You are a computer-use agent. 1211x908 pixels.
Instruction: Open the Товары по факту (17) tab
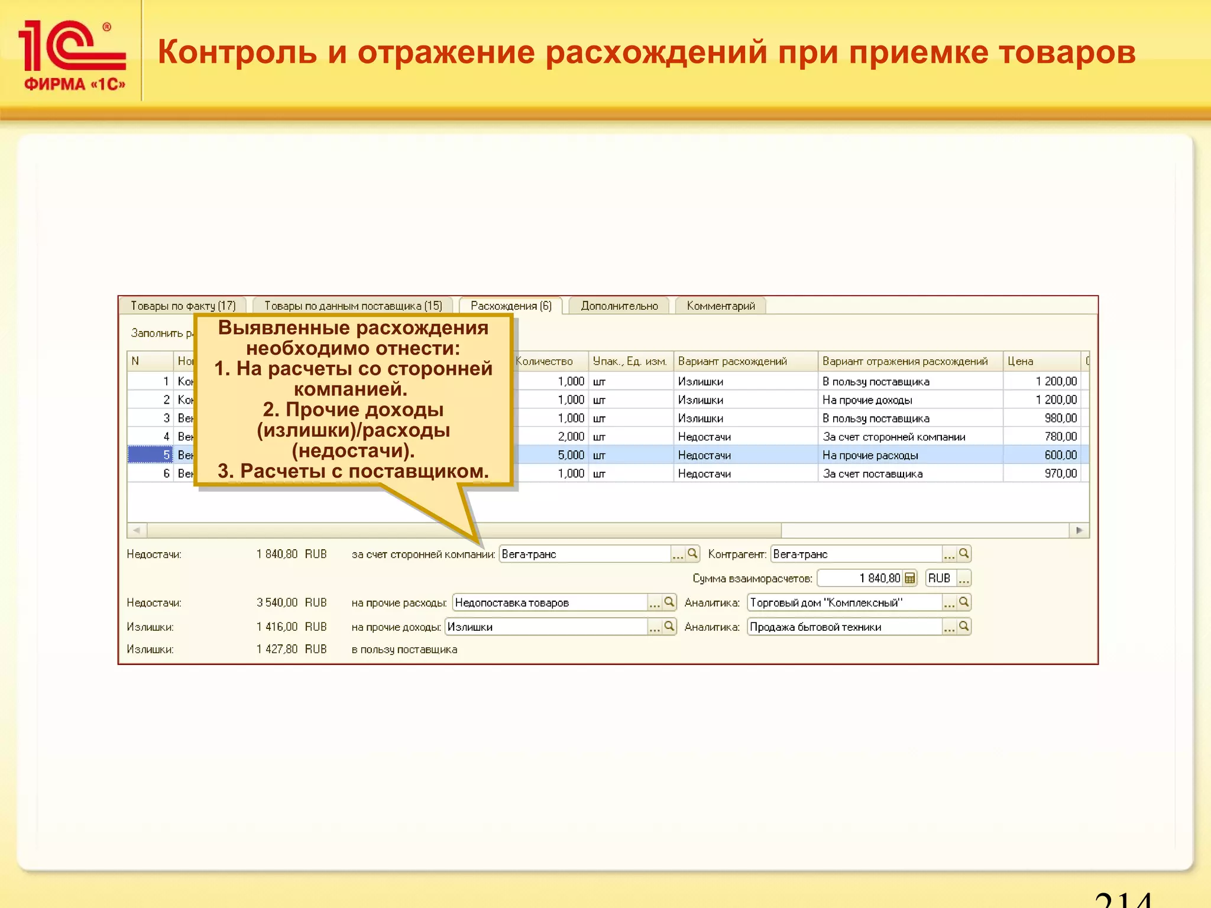click(x=183, y=306)
